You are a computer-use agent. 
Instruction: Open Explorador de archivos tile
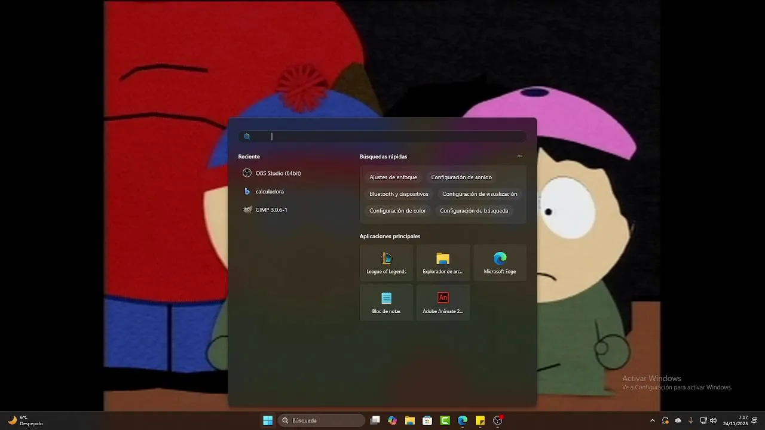coord(443,263)
